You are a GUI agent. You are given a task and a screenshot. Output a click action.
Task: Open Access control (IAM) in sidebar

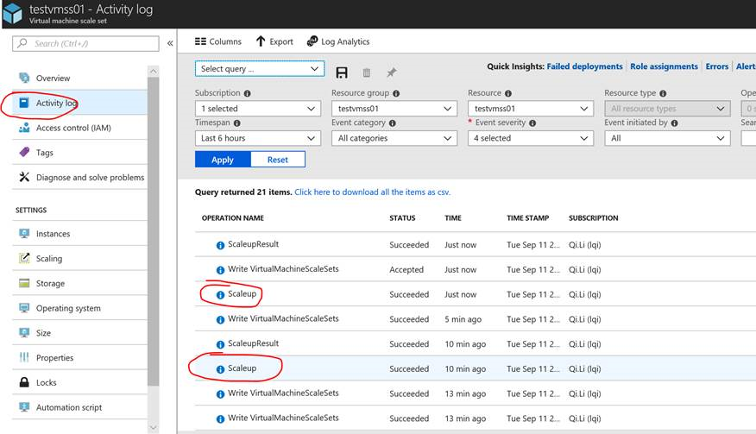click(73, 128)
